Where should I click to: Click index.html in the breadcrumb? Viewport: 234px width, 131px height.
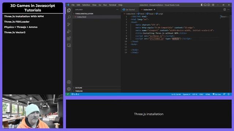[x=131, y=14]
